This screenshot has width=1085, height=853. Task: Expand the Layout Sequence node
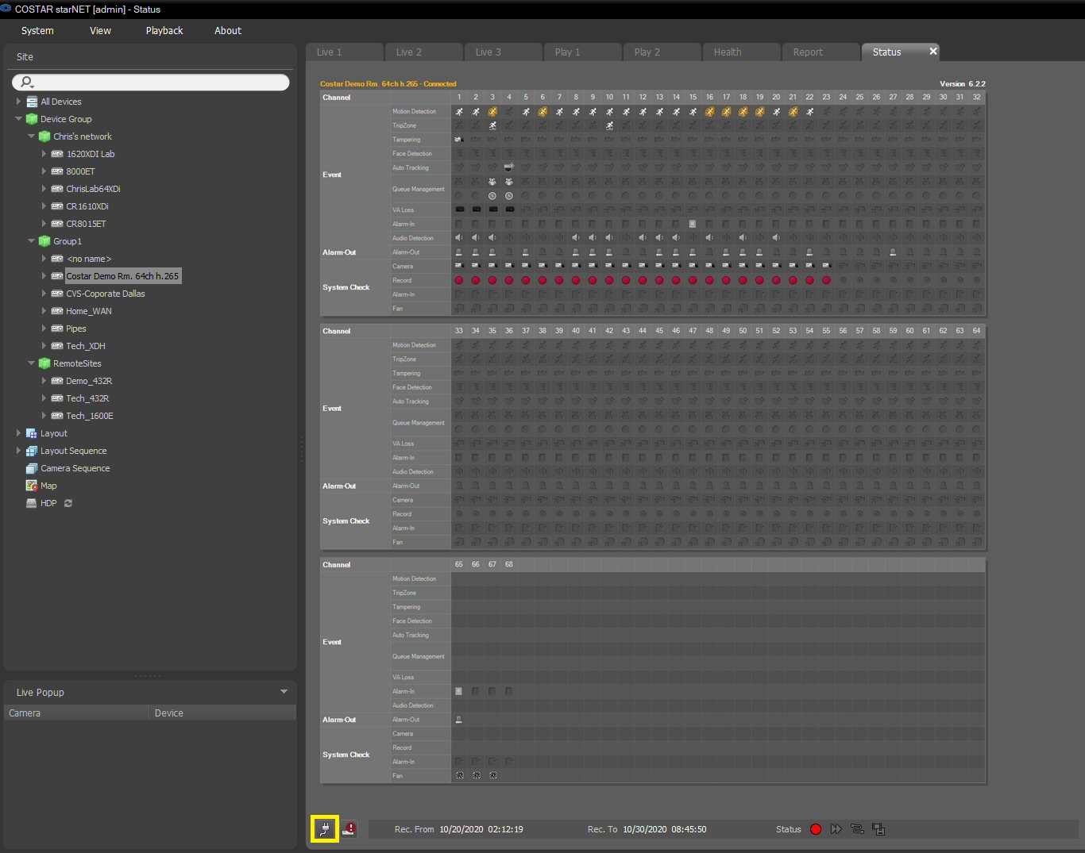pos(19,451)
